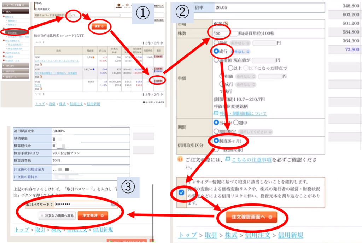Click the market icon next to 東証 in order form

point(226,24)
